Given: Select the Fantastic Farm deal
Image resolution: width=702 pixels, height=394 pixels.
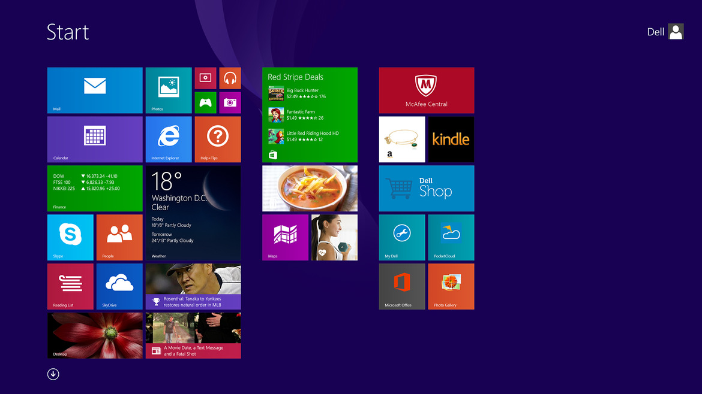Looking at the screenshot, I should pos(296,115).
